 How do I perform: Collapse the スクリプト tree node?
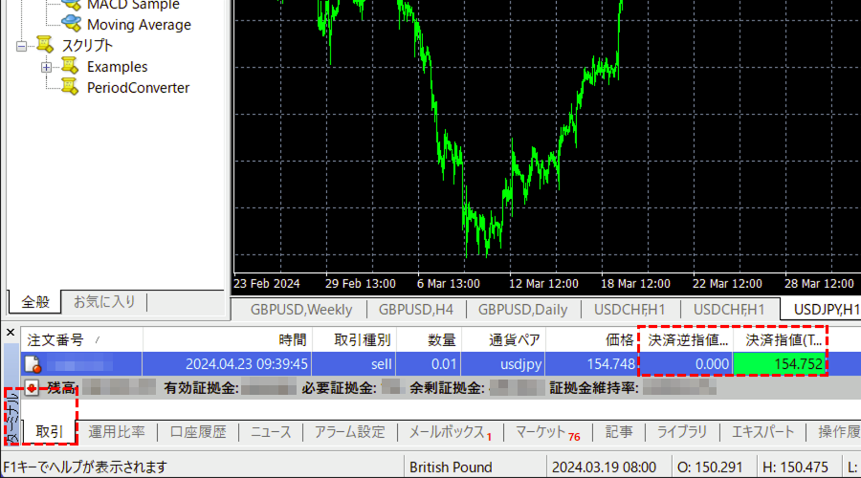(x=21, y=46)
